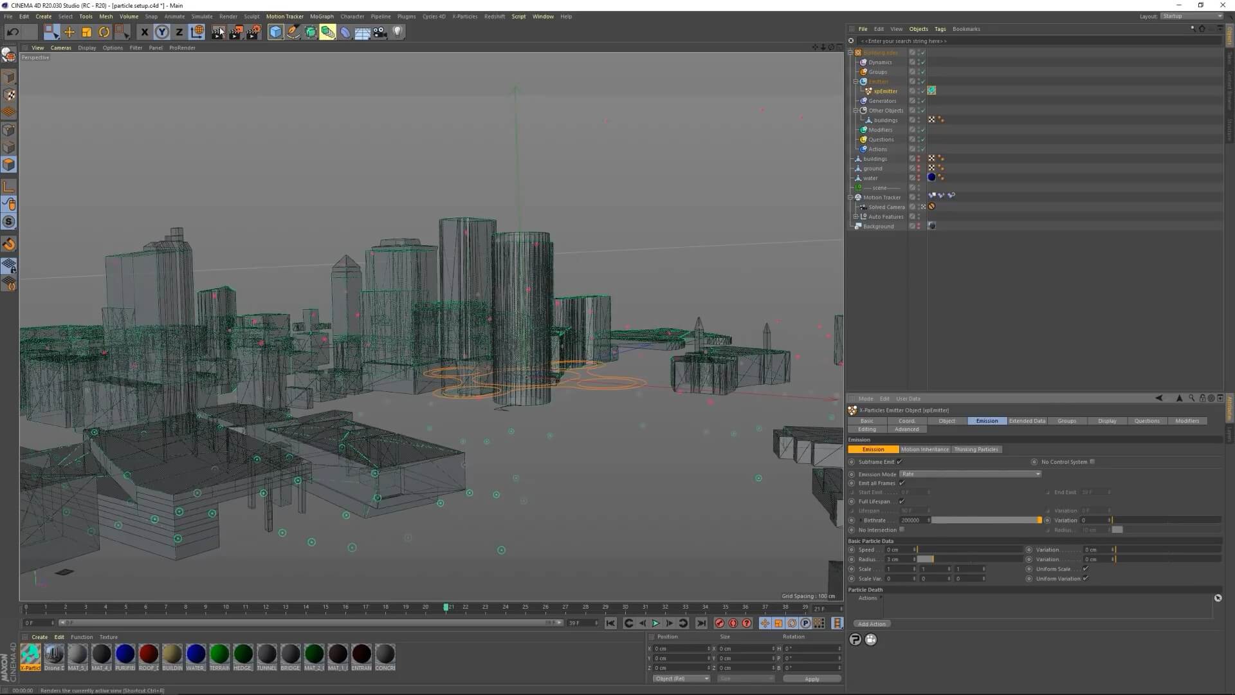Disable the Emit all Frames checkbox
This screenshot has height=695, width=1235.
tap(902, 483)
